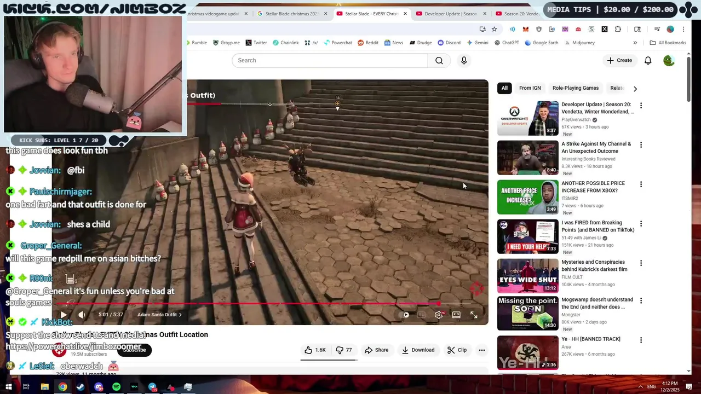
Task: Open File Explorer from taskbar
Action: coord(45,387)
